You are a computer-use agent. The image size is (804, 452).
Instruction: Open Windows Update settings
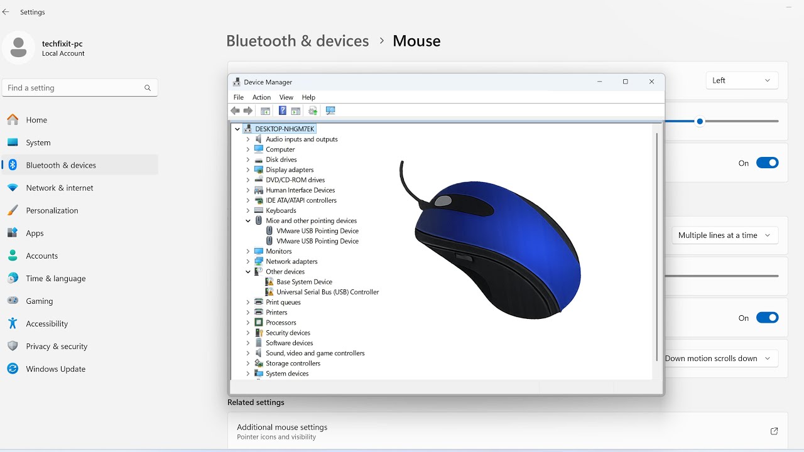pyautogui.click(x=80, y=369)
